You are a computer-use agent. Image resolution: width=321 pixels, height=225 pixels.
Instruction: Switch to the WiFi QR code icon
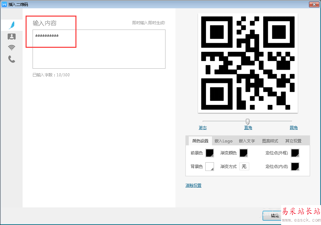(12, 47)
